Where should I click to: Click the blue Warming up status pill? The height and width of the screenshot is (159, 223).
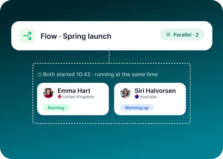pos(137,108)
